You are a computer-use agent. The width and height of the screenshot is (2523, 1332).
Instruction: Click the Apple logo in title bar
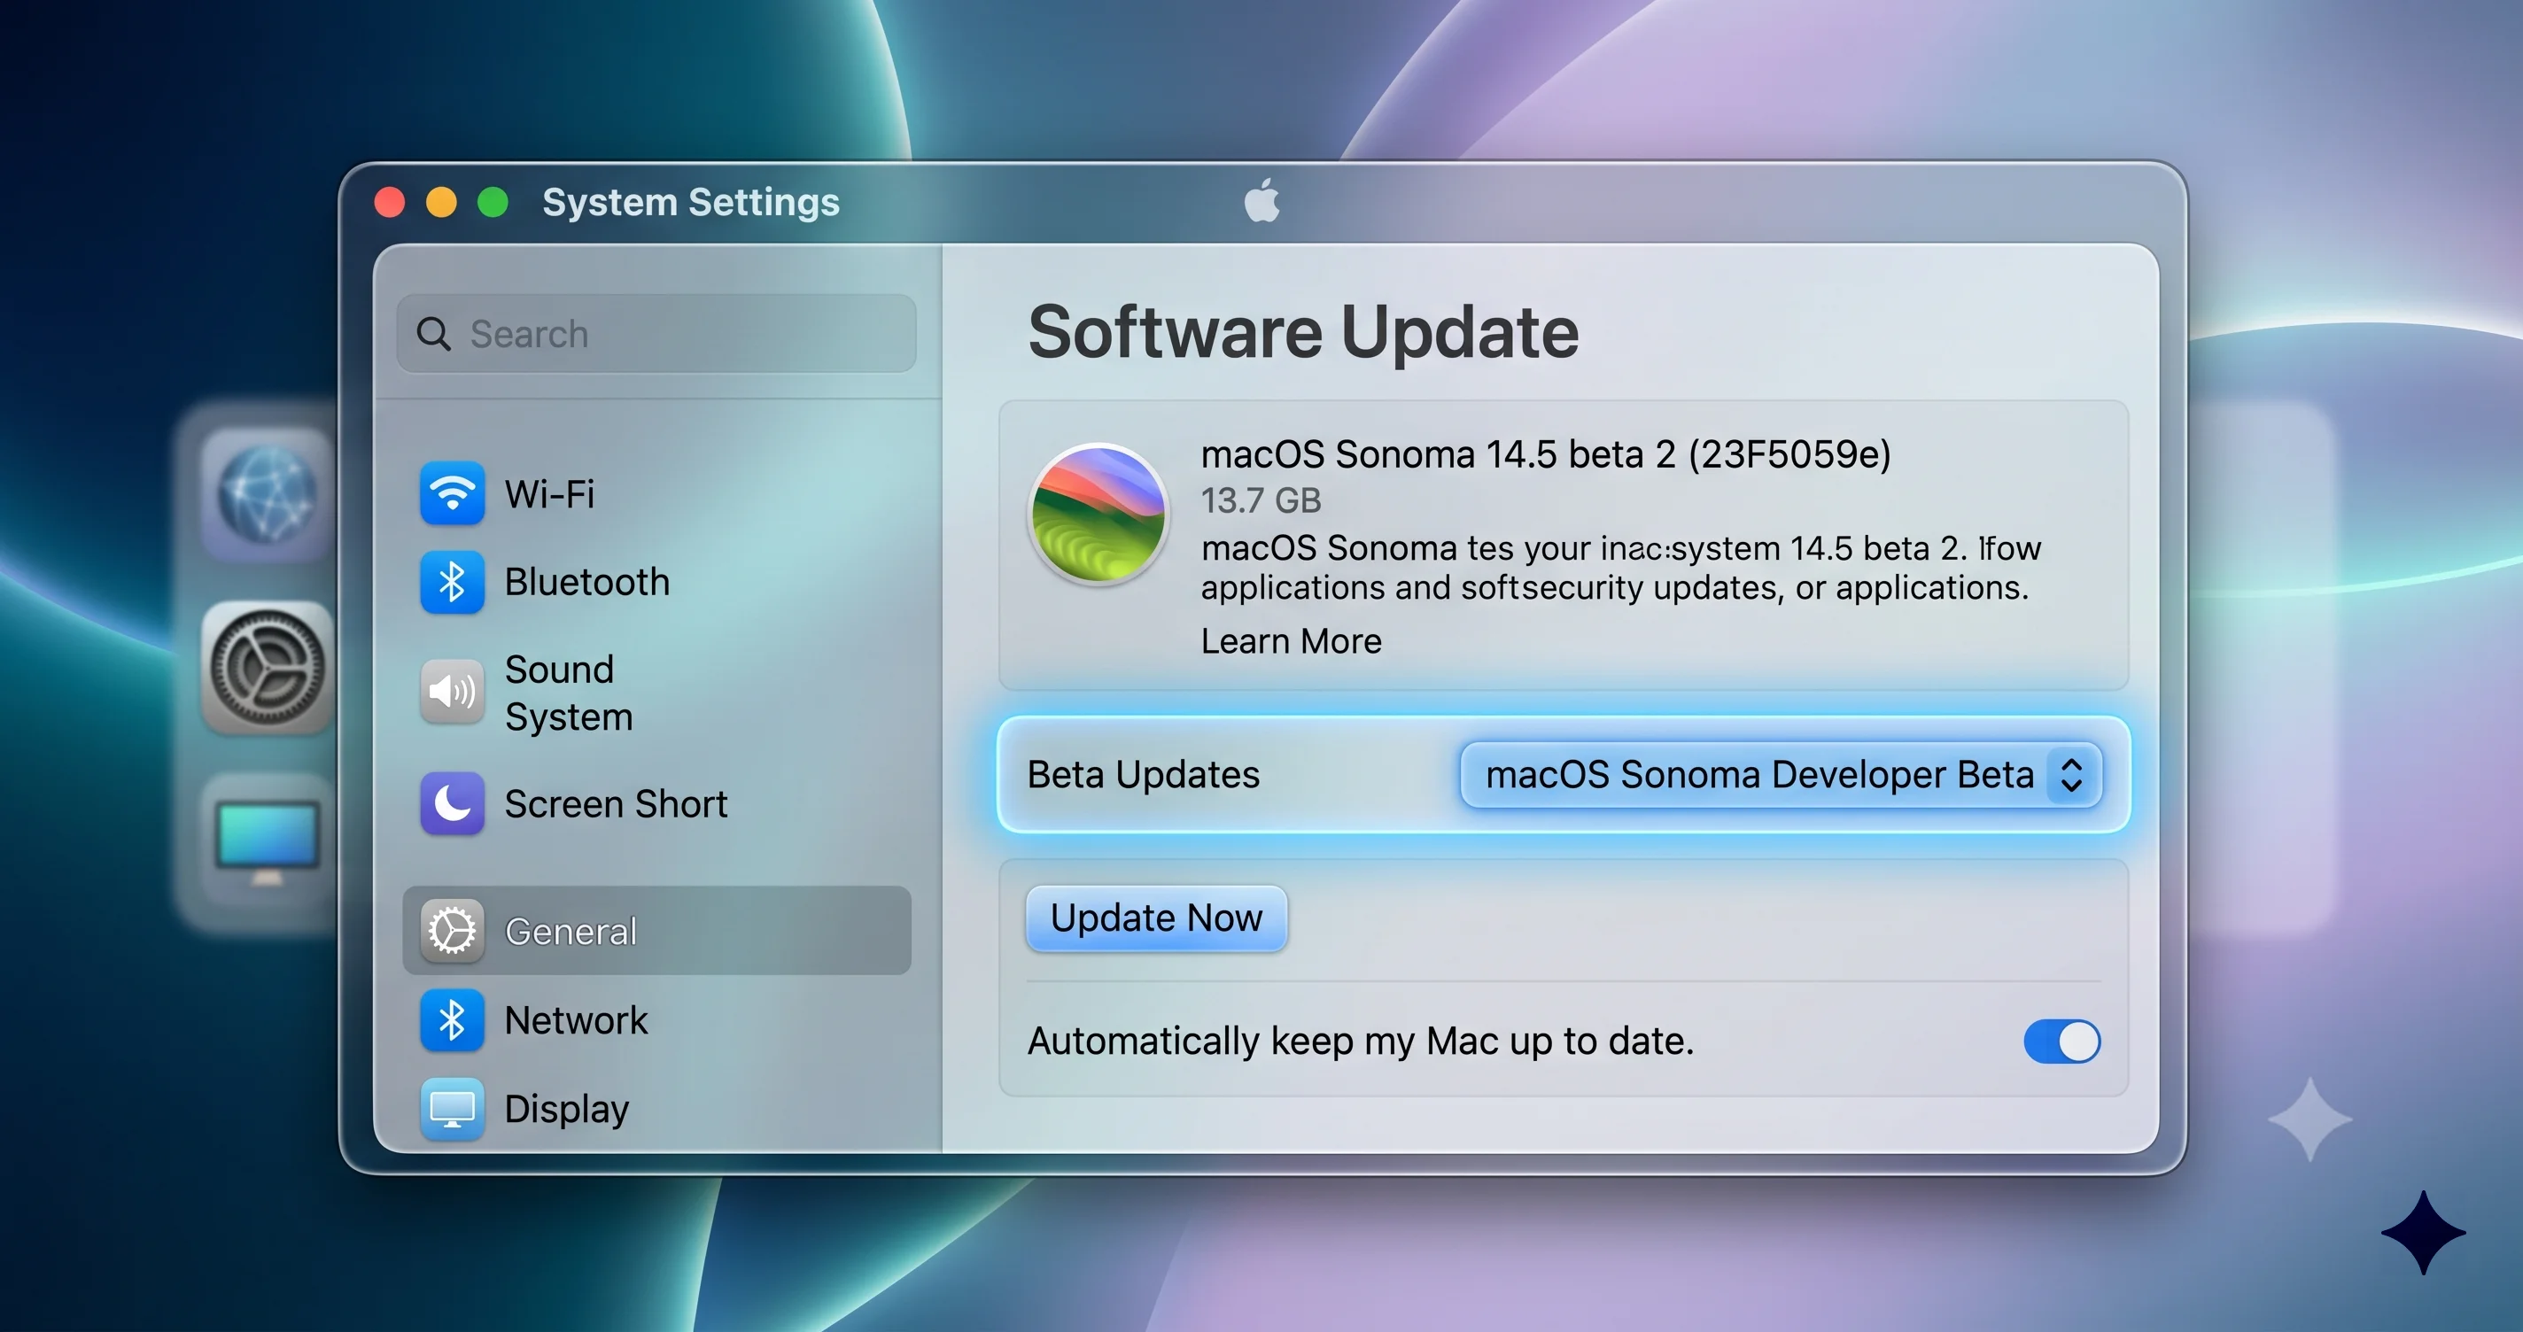[1261, 200]
